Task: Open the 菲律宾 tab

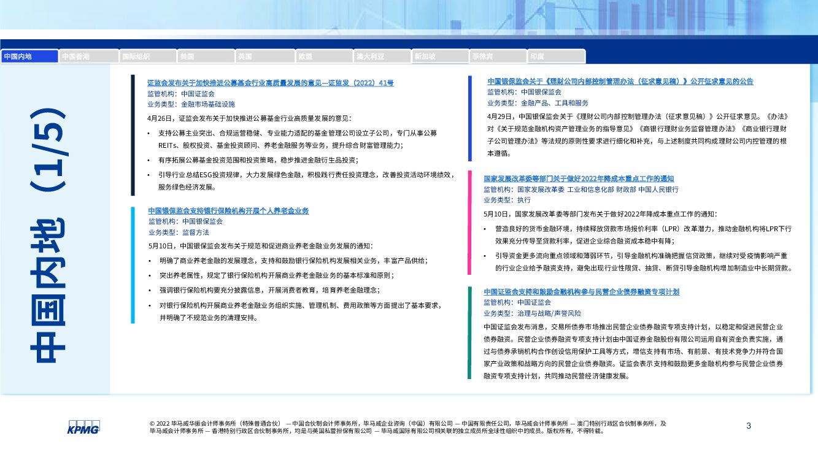Action: click(499, 56)
